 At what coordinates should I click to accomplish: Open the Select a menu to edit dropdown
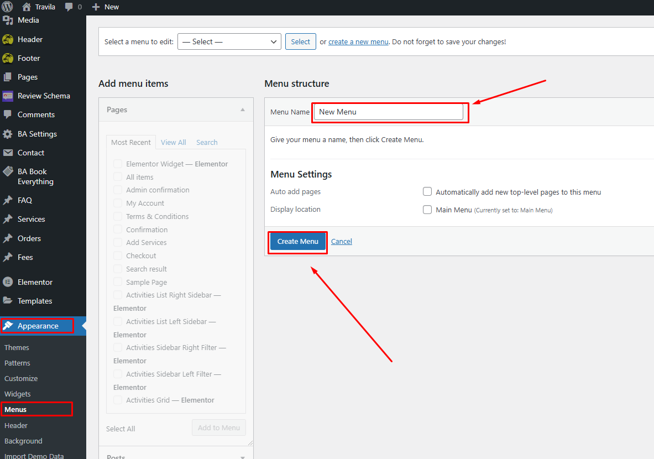(229, 41)
